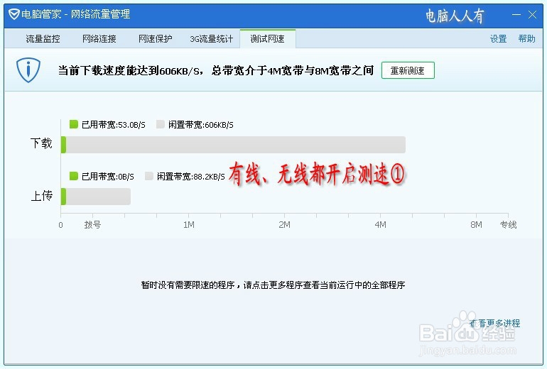547x369 pixels.
Task: Click the text 闲置带宽:606KB/S
Action: point(201,125)
